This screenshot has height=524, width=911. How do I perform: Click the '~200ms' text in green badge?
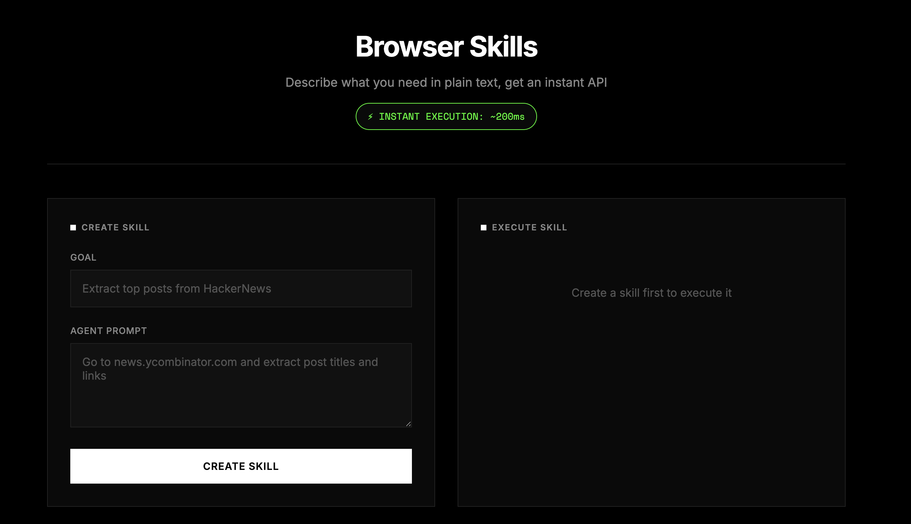tap(507, 117)
